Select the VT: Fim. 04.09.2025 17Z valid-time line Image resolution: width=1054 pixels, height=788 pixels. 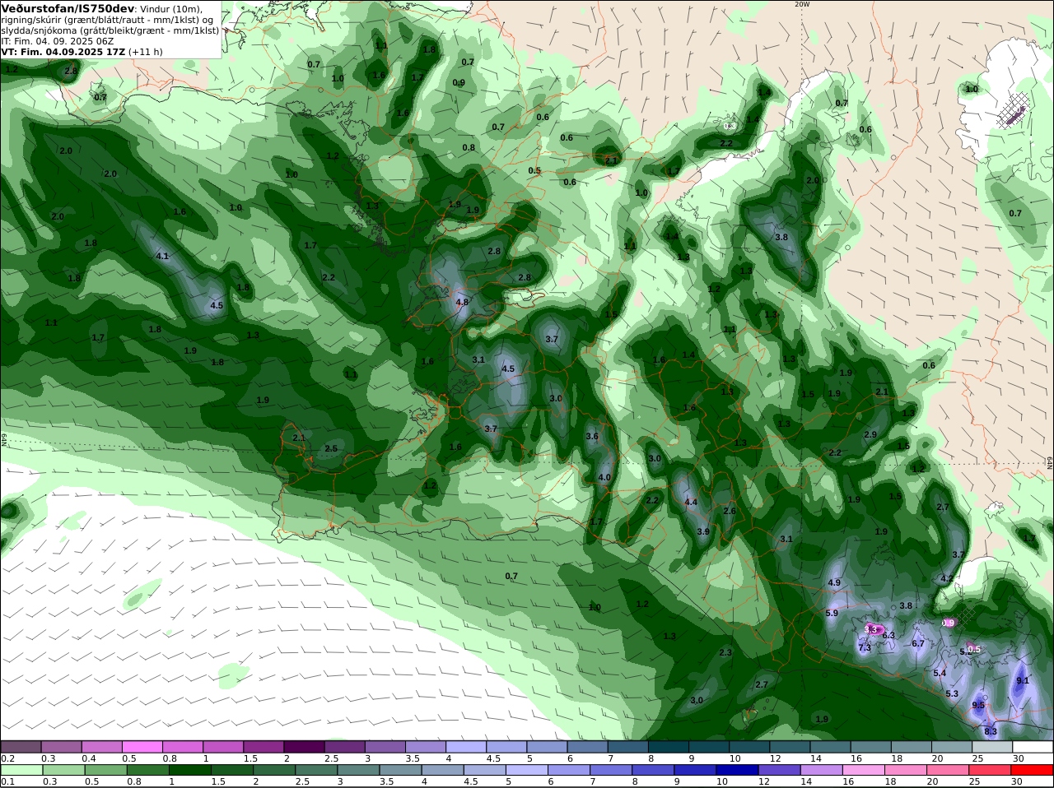click(x=63, y=52)
